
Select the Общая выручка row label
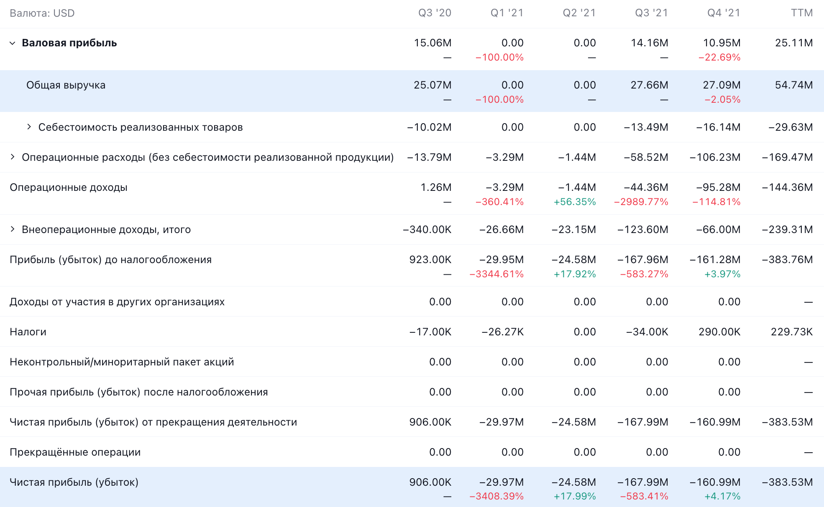click(x=66, y=85)
